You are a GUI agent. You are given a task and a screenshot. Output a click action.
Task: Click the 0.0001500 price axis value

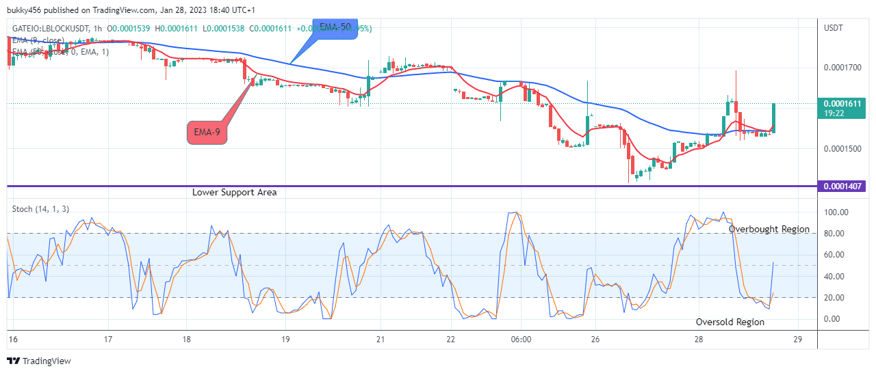point(843,149)
